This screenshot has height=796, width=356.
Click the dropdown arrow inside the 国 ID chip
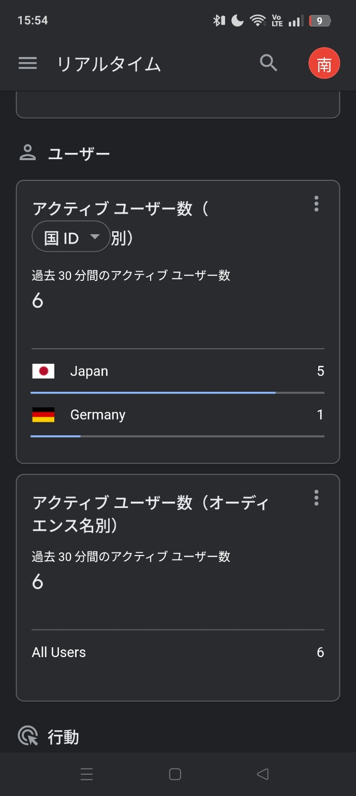[95, 236]
